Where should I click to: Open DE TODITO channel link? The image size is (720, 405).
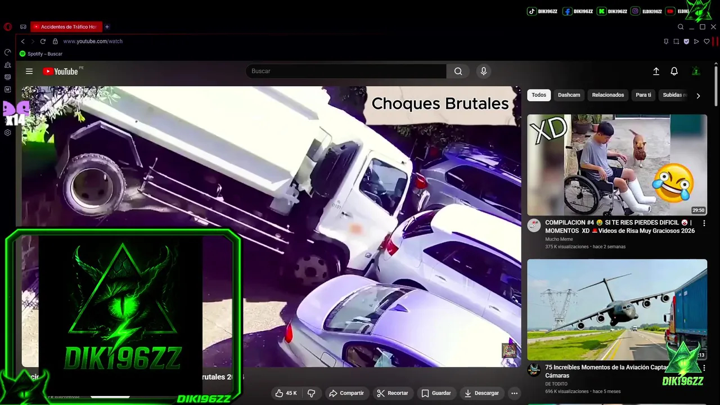[x=556, y=384]
